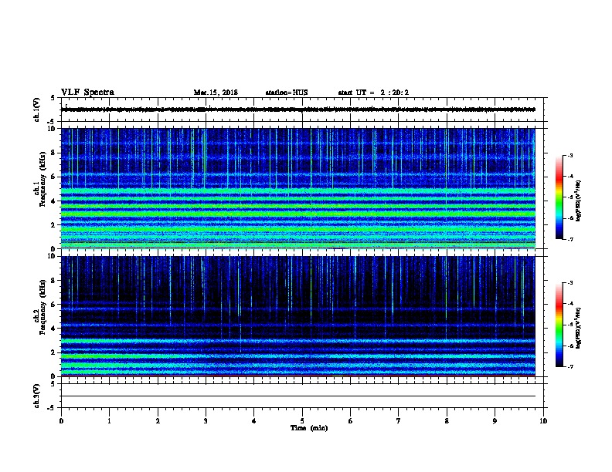Click the ch.2 color scale bar
This screenshot has height=472, width=612.
[559, 325]
